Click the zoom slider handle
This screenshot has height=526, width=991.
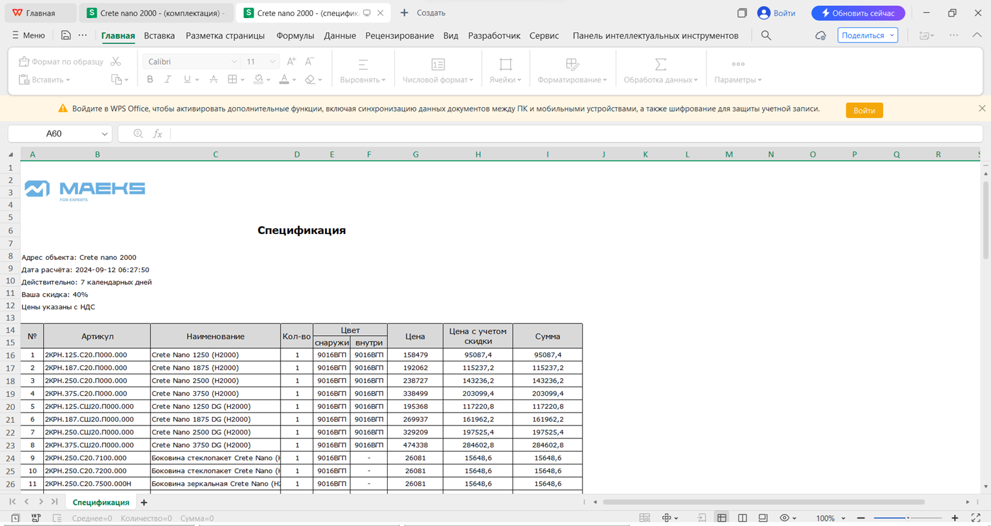click(x=908, y=518)
